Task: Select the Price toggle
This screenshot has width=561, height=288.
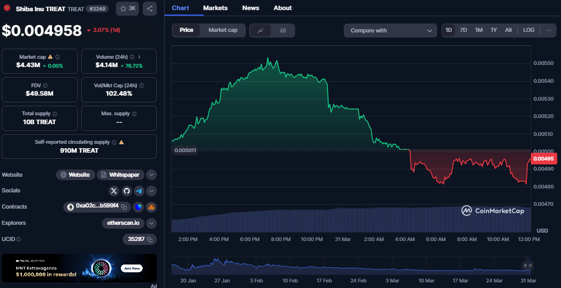Action: point(186,30)
